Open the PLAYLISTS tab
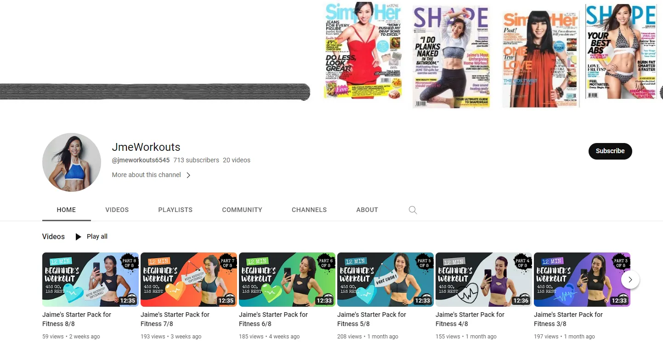This screenshot has width=663, height=361. tap(176, 210)
